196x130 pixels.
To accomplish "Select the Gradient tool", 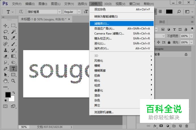I will pyautogui.click(x=13, y=56).
